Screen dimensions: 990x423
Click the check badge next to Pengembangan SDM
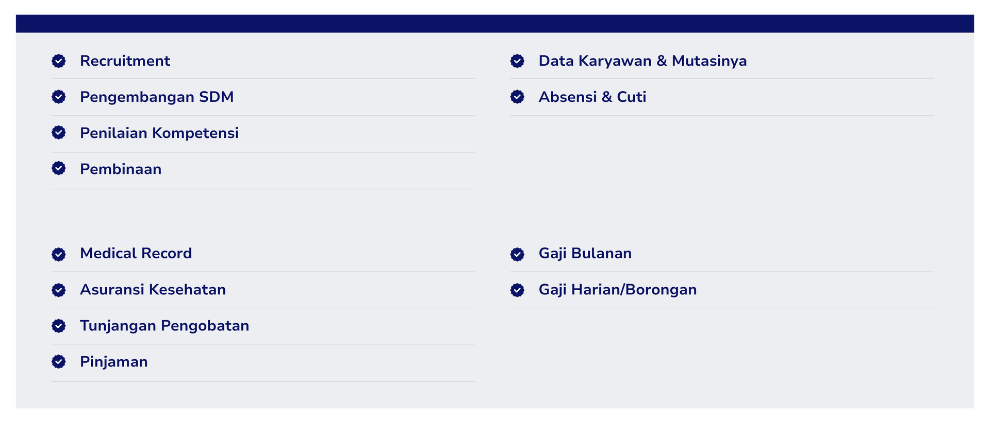[x=59, y=97]
